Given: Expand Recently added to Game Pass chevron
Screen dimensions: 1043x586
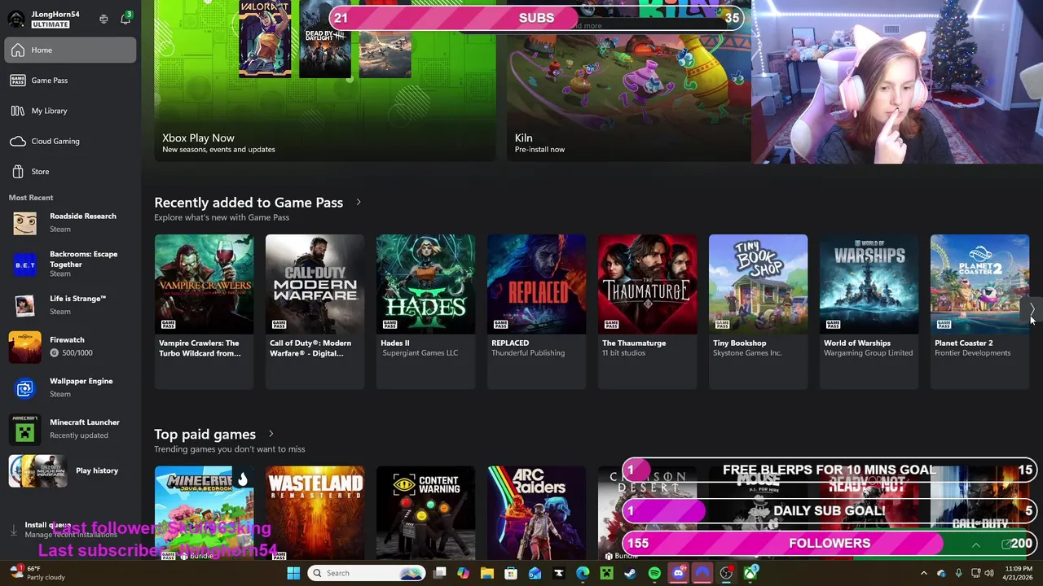Looking at the screenshot, I should coord(359,202).
